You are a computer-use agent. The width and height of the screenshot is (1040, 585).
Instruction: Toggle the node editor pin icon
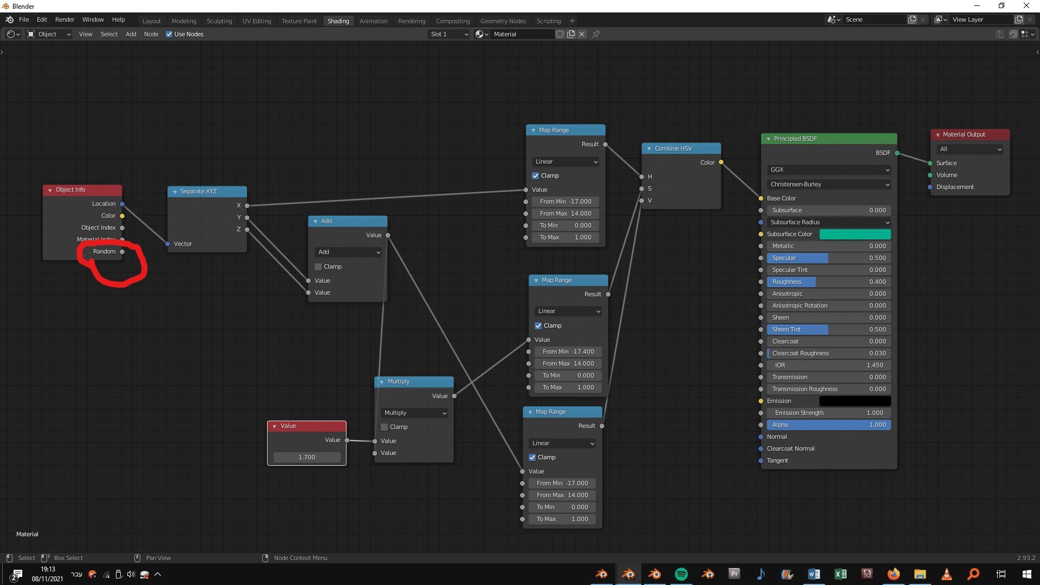(596, 34)
